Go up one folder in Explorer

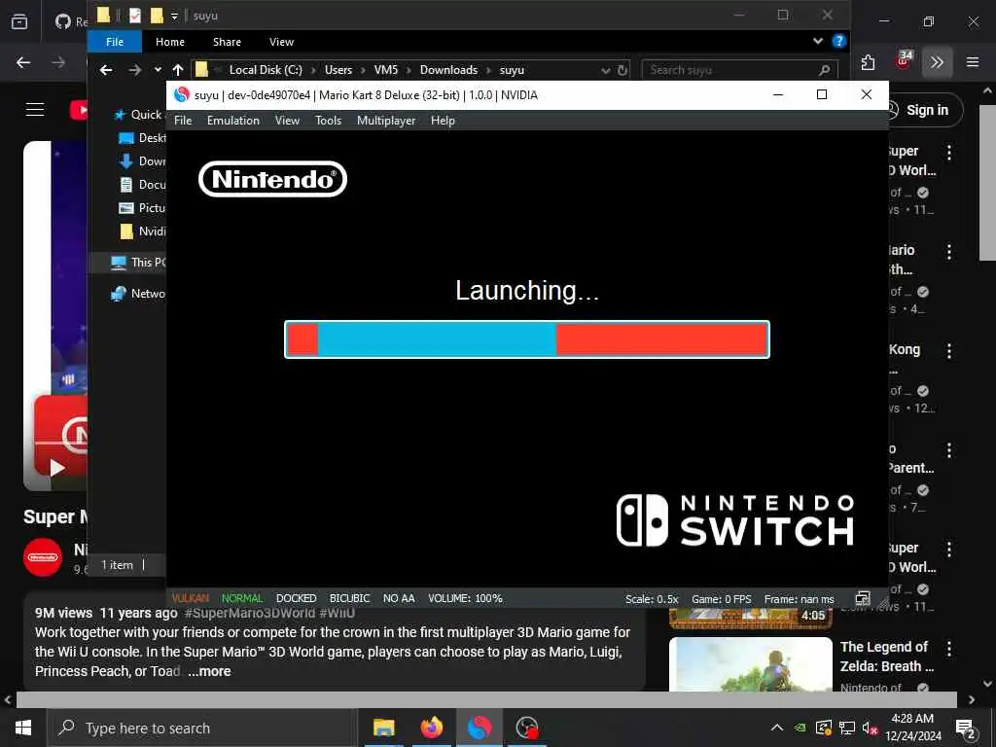178,70
